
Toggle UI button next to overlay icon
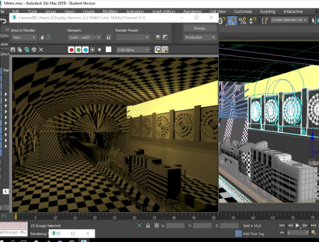point(165,50)
